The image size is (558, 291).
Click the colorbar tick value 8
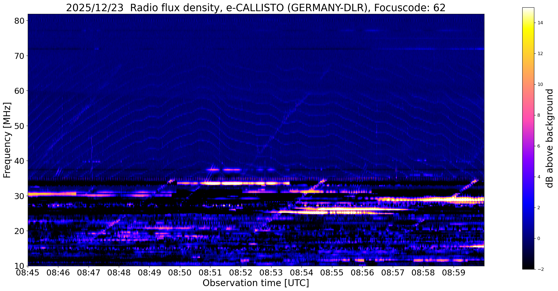pyautogui.click(x=538, y=115)
